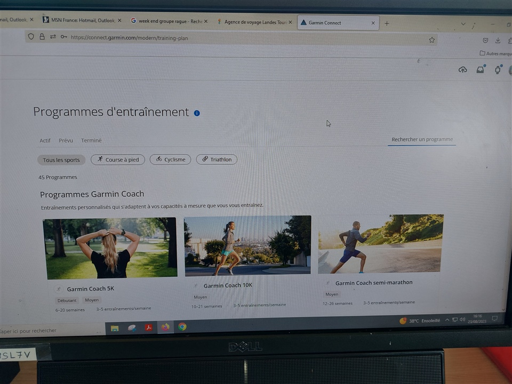Close the Garmin Connect tab
The height and width of the screenshot is (384, 512).
pyautogui.click(x=373, y=23)
